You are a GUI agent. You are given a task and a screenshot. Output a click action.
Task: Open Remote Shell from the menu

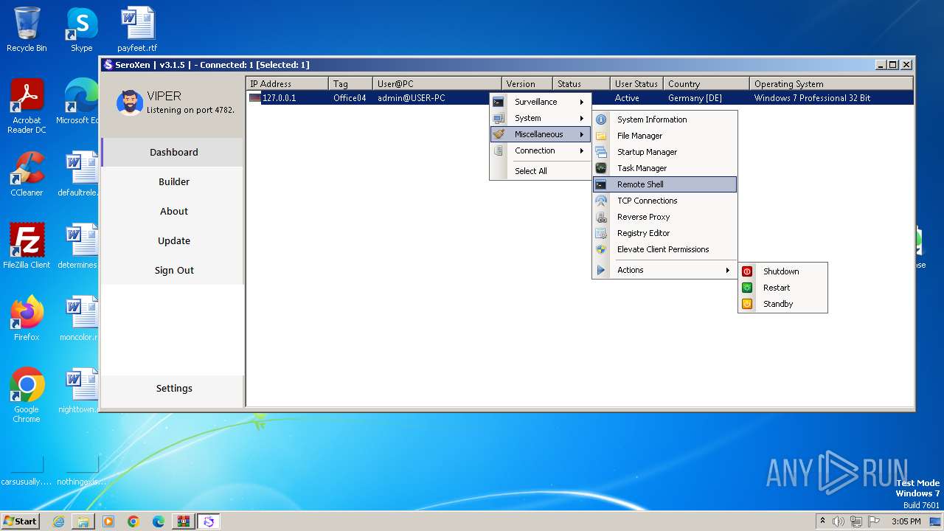664,184
